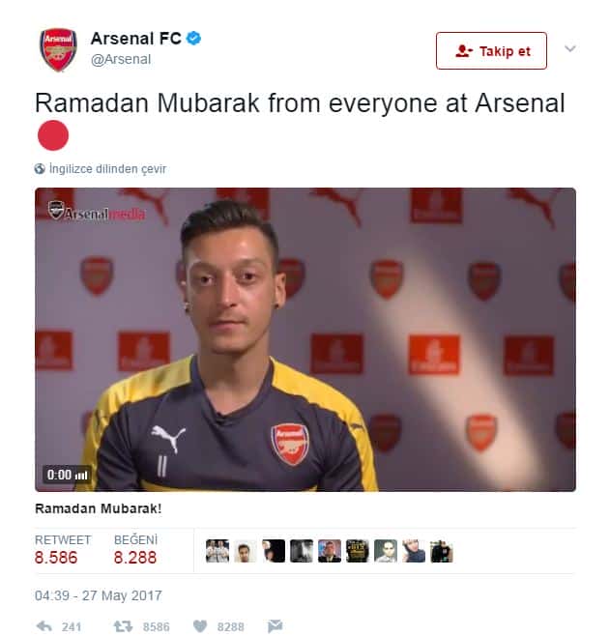Image resolution: width=610 pixels, height=637 pixels.
Task: Open the first liker avatar thumbnail
Action: click(218, 550)
